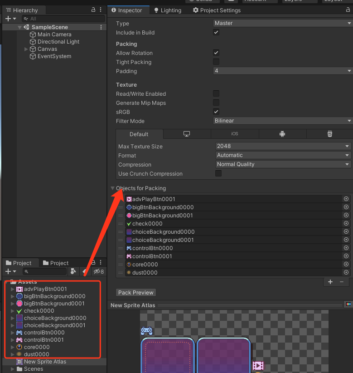
Task: Enable Generate Mip Maps checkbox
Action: click(x=216, y=103)
